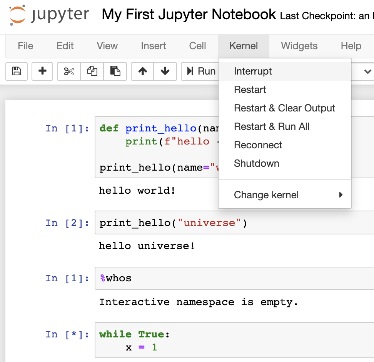Image resolution: width=374 pixels, height=362 pixels.
Task: Open the View menu
Action: [107, 46]
